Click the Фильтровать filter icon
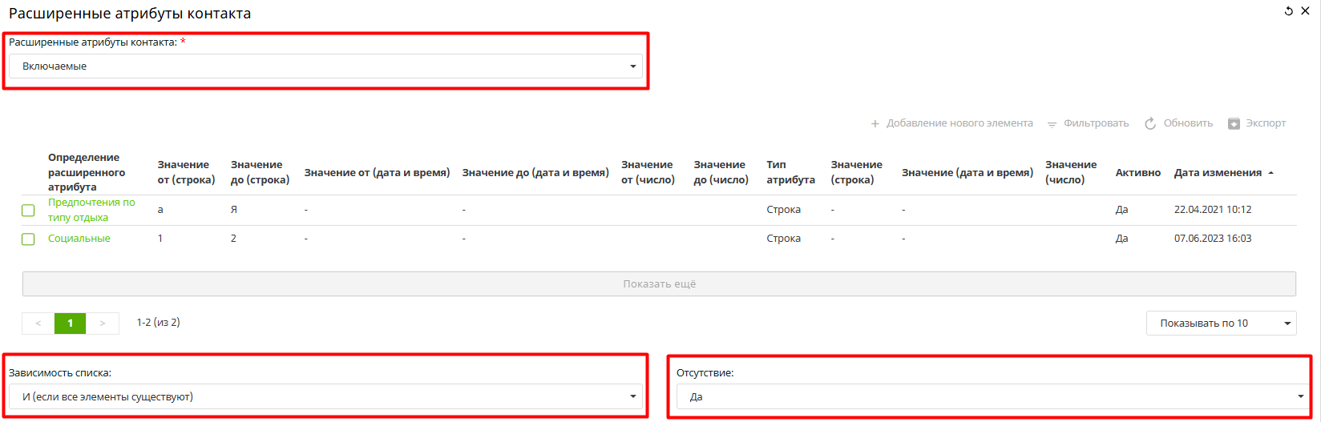Screen dimensions: 1321x422 [x=1052, y=124]
